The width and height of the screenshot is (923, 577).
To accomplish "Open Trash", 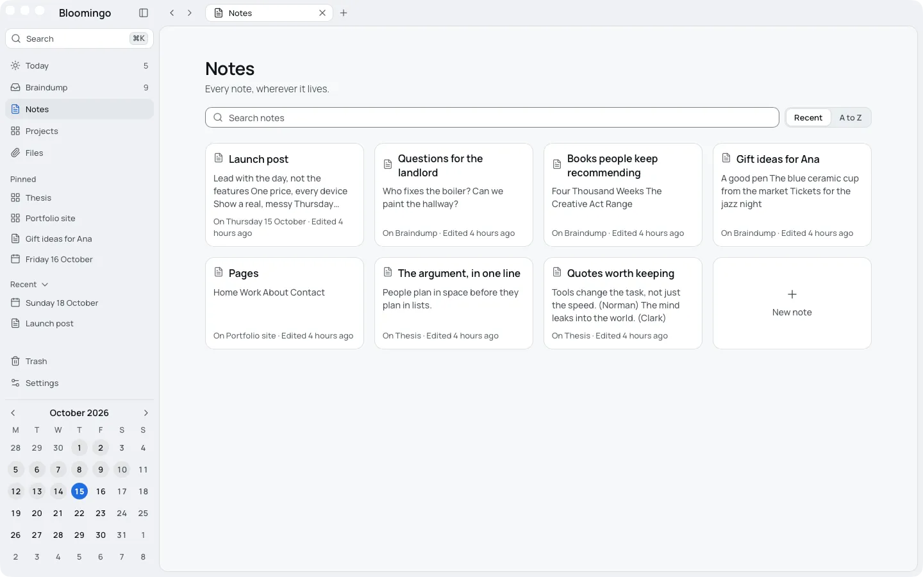I will pyautogui.click(x=79, y=361).
